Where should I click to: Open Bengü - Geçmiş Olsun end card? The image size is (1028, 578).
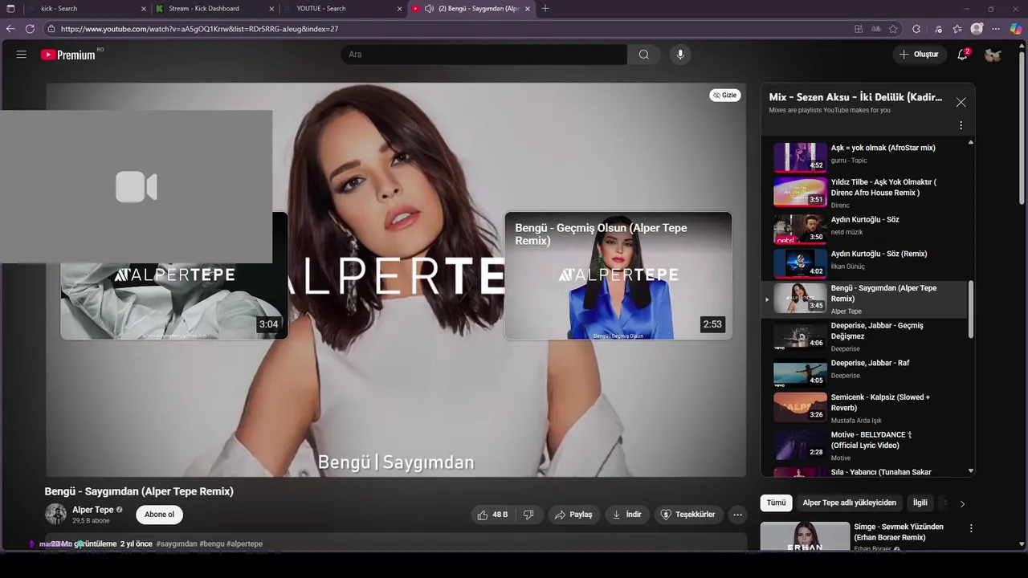pos(618,275)
